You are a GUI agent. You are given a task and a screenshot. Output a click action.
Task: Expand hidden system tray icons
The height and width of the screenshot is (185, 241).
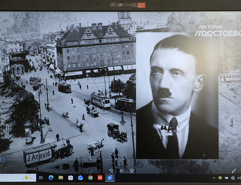pyautogui.click(x=214, y=178)
